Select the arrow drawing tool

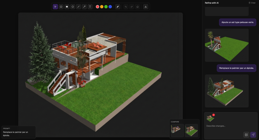pos(84,7)
